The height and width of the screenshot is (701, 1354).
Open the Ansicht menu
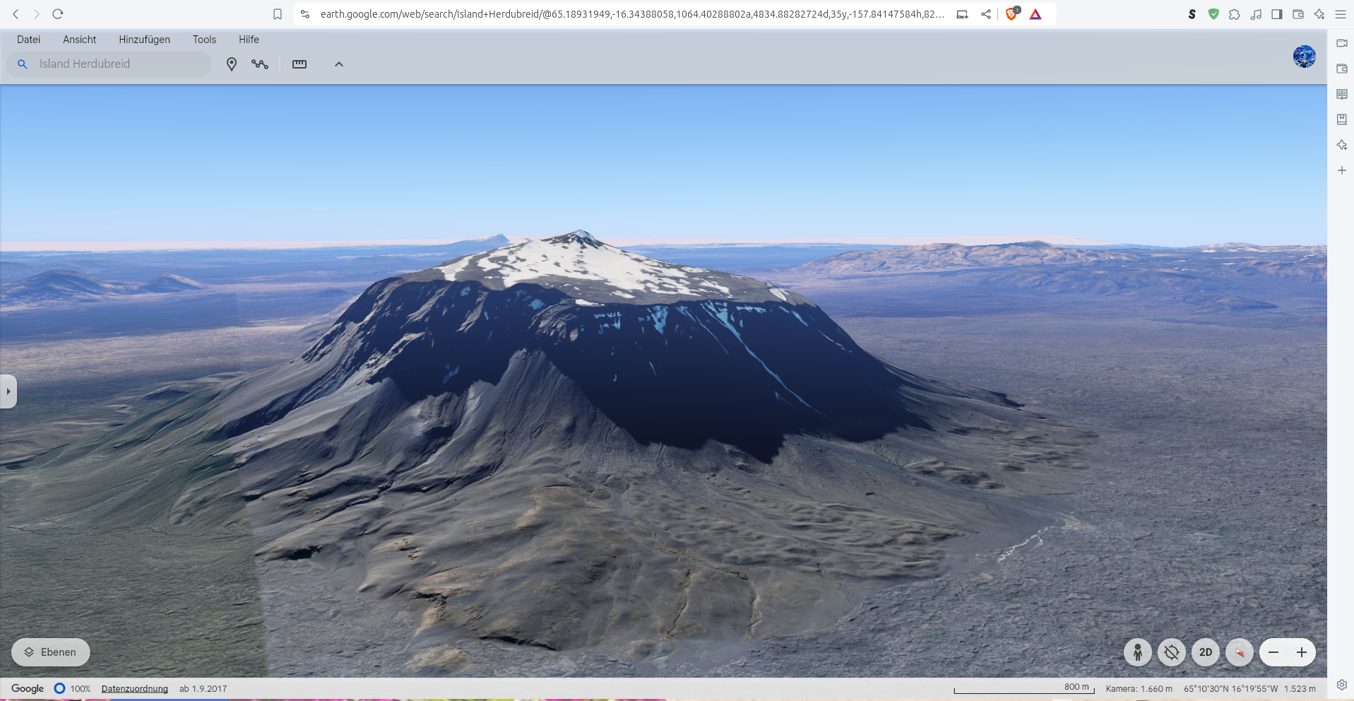point(80,40)
